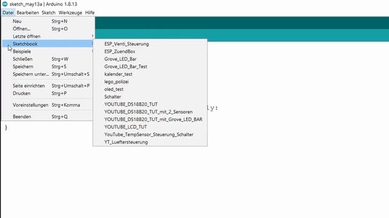Choose Beenden to quit Arduino
Screen dimensions: 389x218
coord(48,116)
